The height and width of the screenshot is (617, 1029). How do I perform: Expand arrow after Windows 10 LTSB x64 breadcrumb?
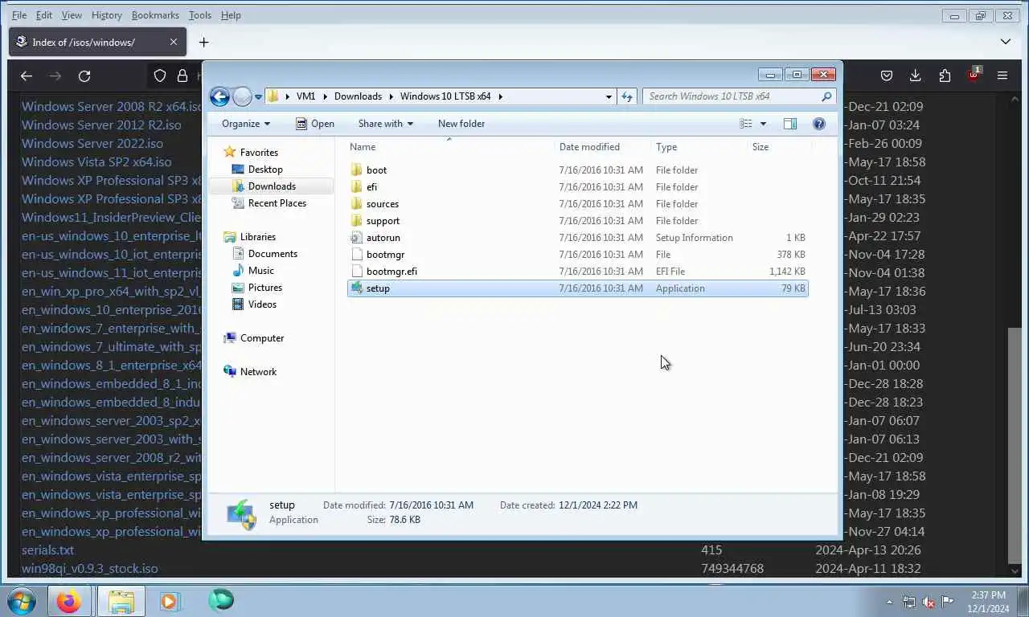[500, 96]
